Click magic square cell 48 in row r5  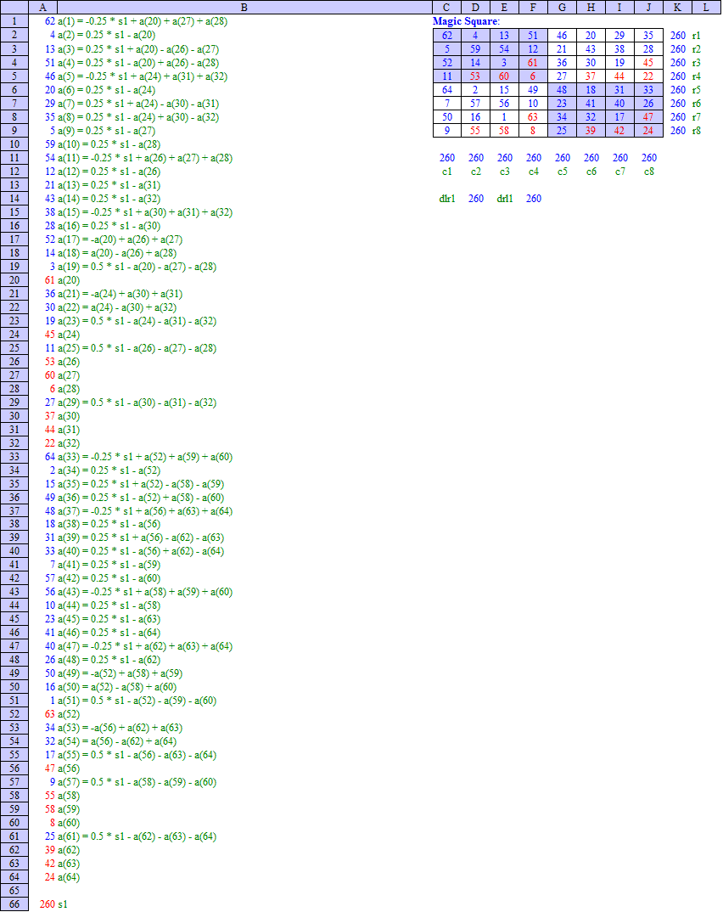pyautogui.click(x=562, y=89)
